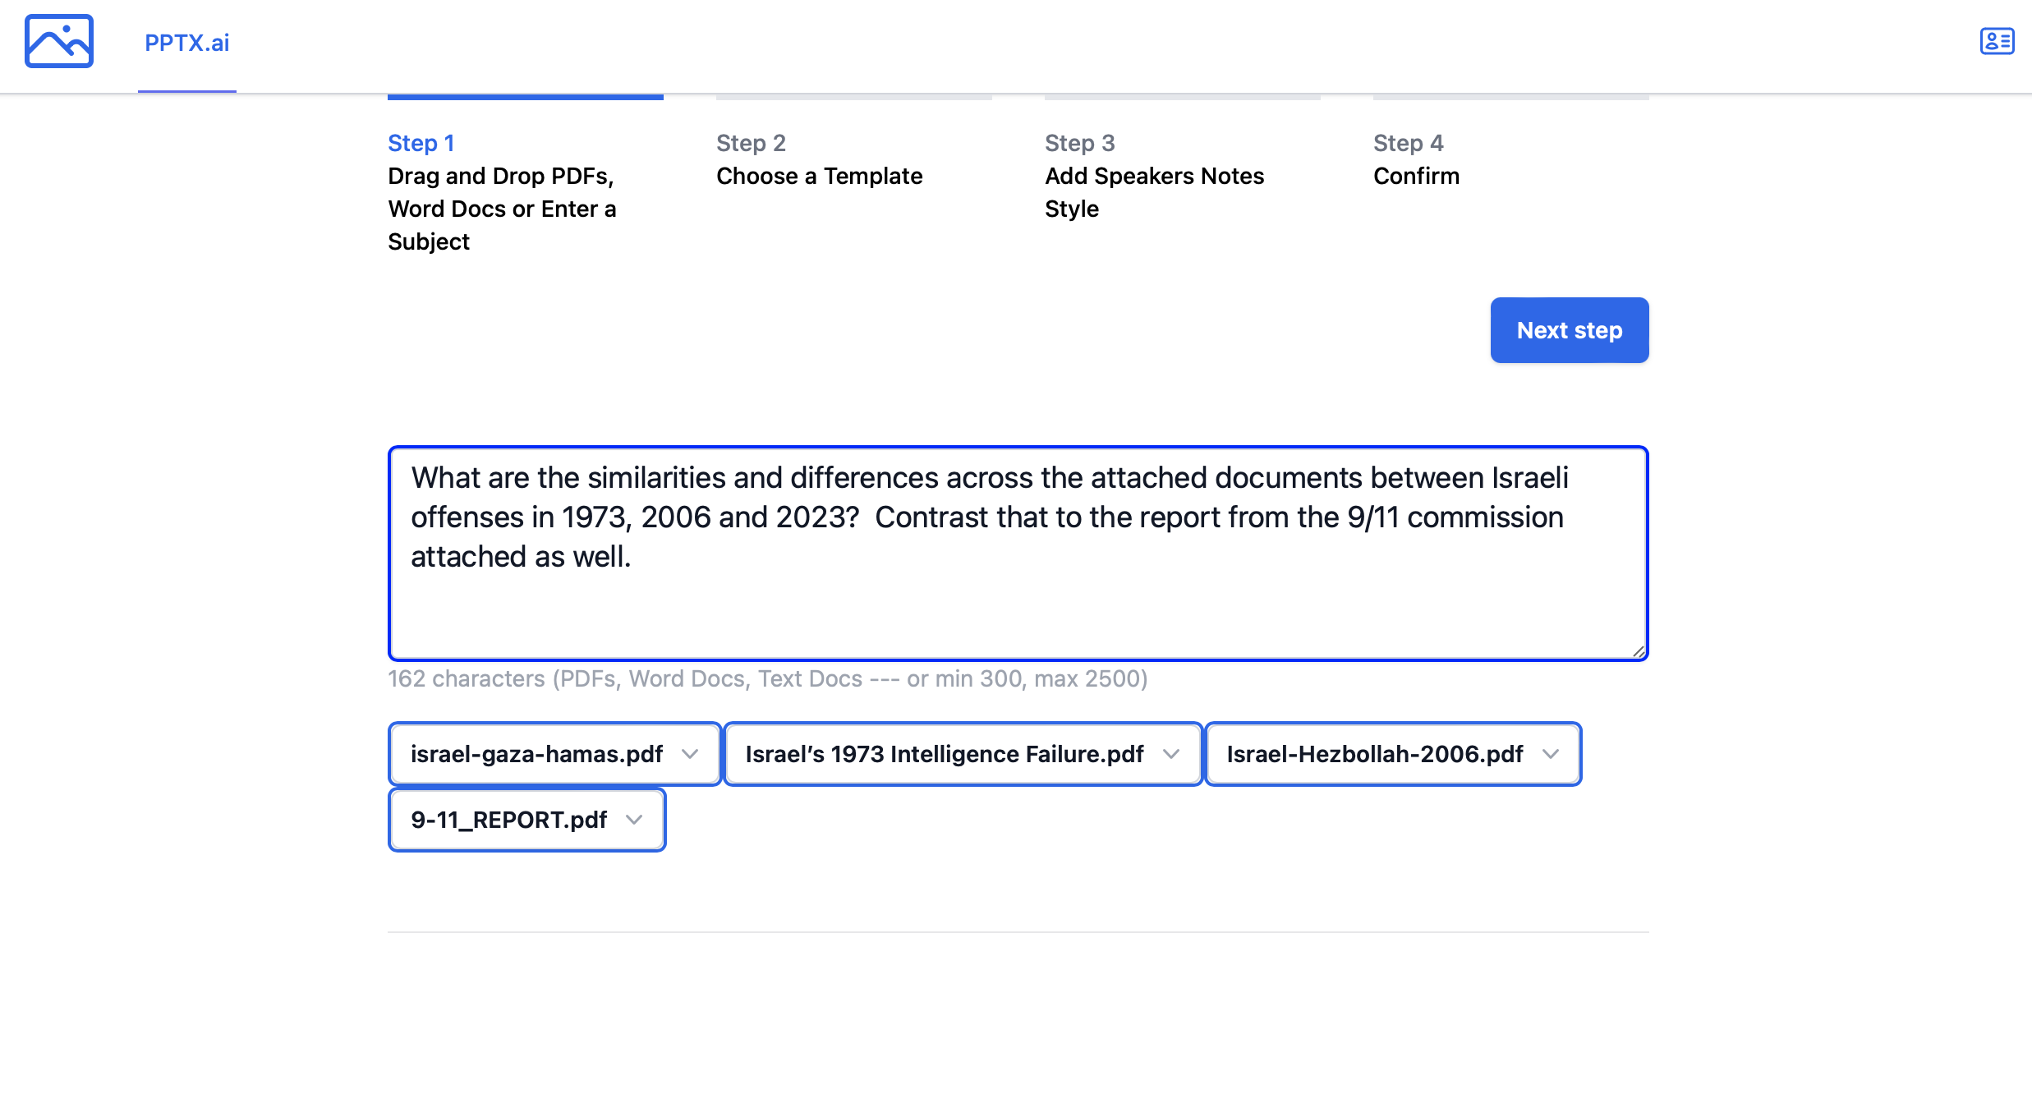The height and width of the screenshot is (1094, 2032).
Task: Go to Step 1 drag and drop
Action: 501,192
